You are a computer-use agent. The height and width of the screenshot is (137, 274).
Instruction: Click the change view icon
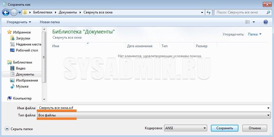pyautogui.click(x=247, y=22)
